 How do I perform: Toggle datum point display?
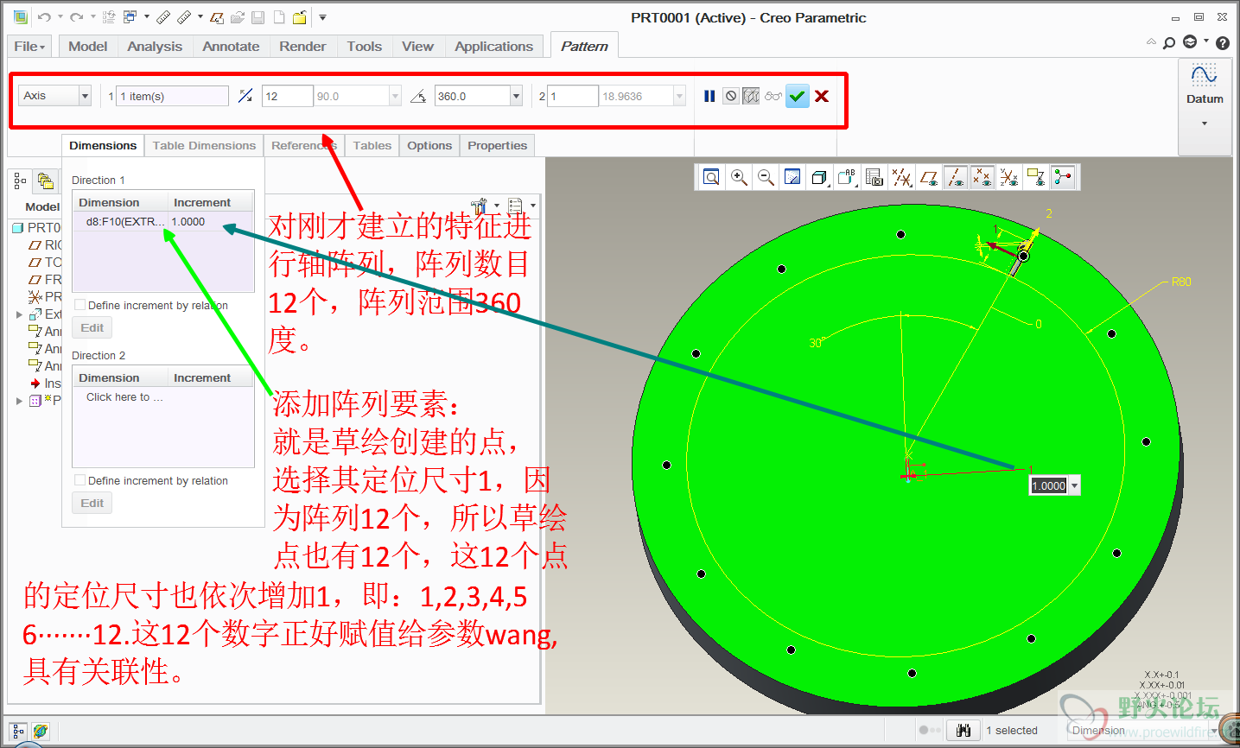point(982,177)
